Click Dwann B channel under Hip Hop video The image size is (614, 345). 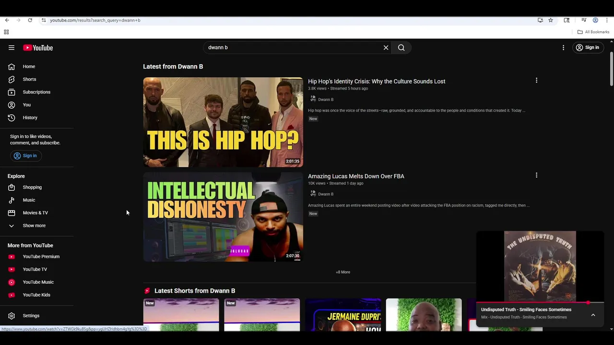tap(326, 100)
